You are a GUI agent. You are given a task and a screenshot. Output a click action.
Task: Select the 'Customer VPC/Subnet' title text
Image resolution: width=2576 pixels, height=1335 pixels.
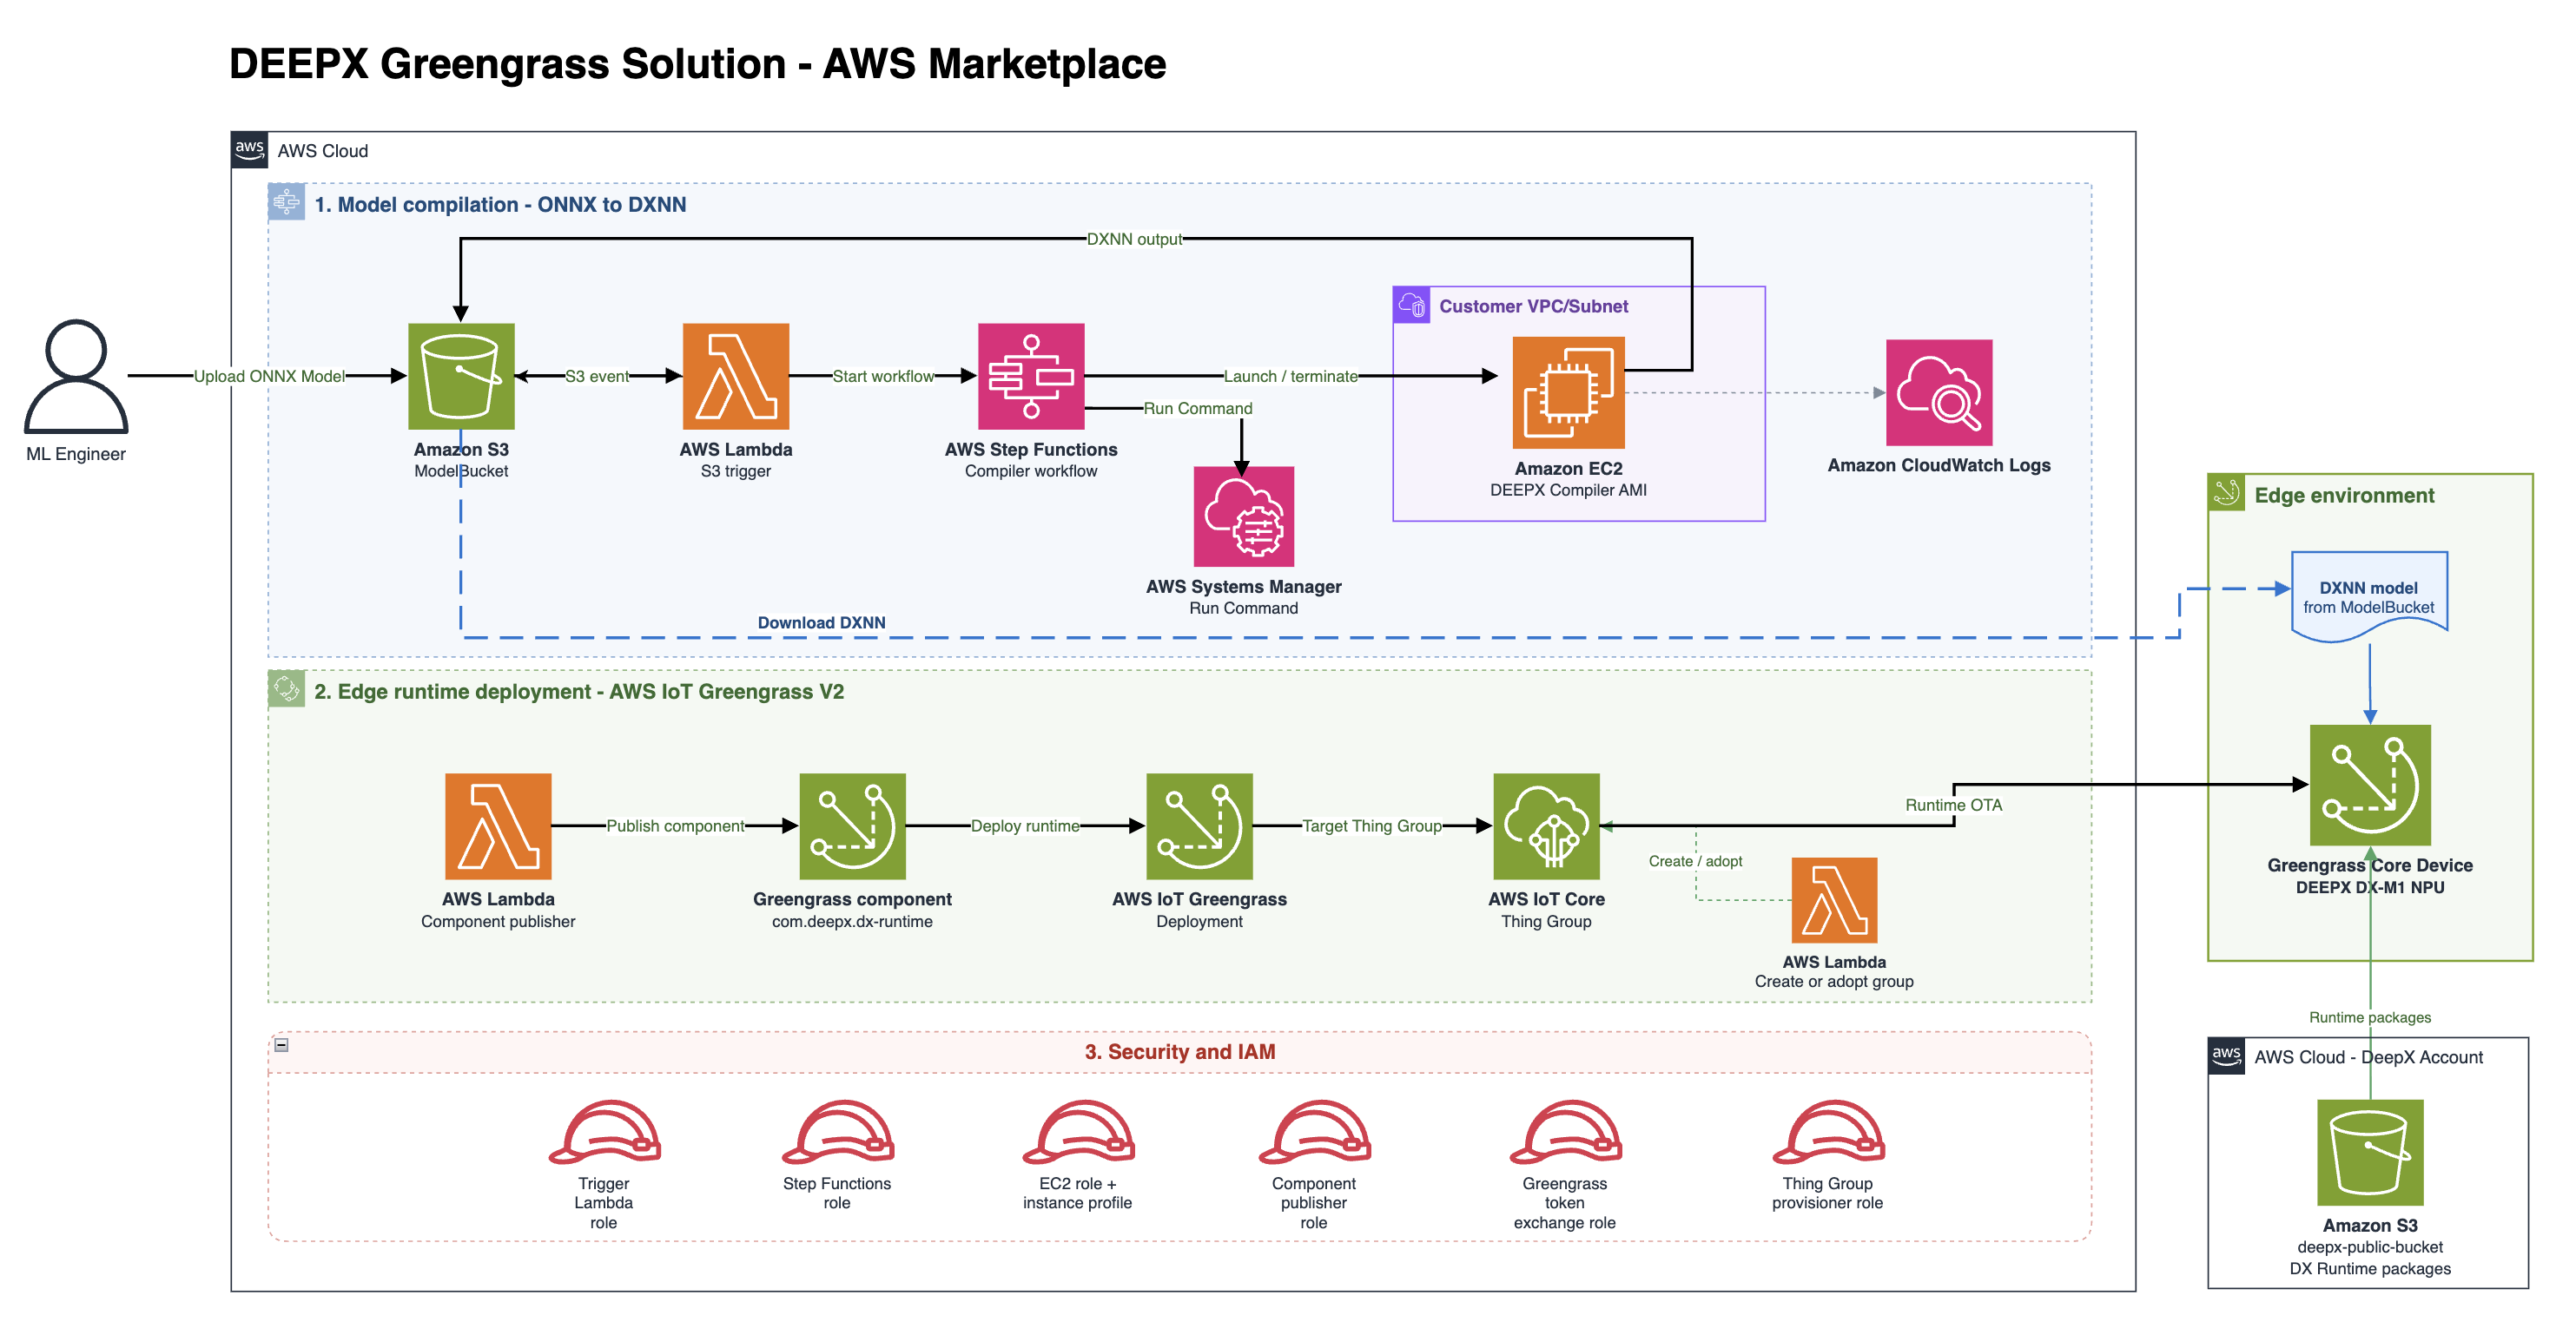click(x=1533, y=306)
